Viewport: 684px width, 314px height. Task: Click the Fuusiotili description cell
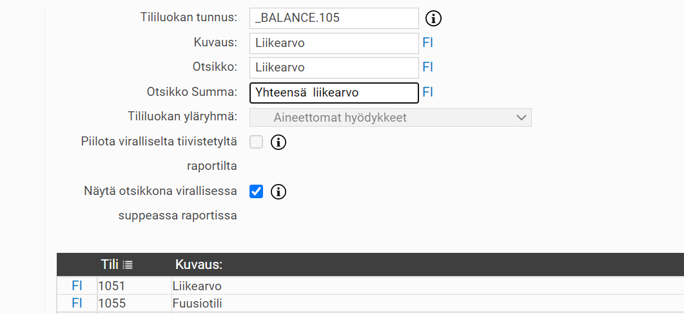(x=197, y=303)
